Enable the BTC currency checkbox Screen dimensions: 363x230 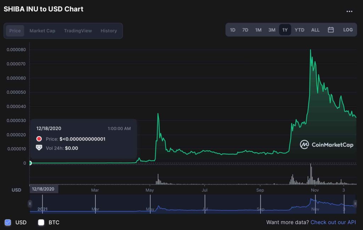(x=41, y=222)
